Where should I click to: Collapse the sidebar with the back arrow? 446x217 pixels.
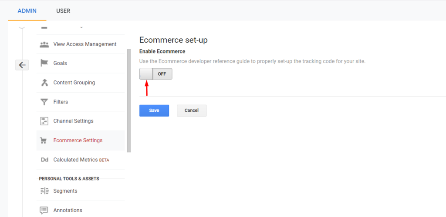pyautogui.click(x=22, y=65)
